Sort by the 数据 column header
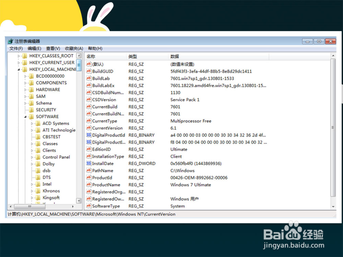This screenshot has height=257, width=343. tap(218, 57)
